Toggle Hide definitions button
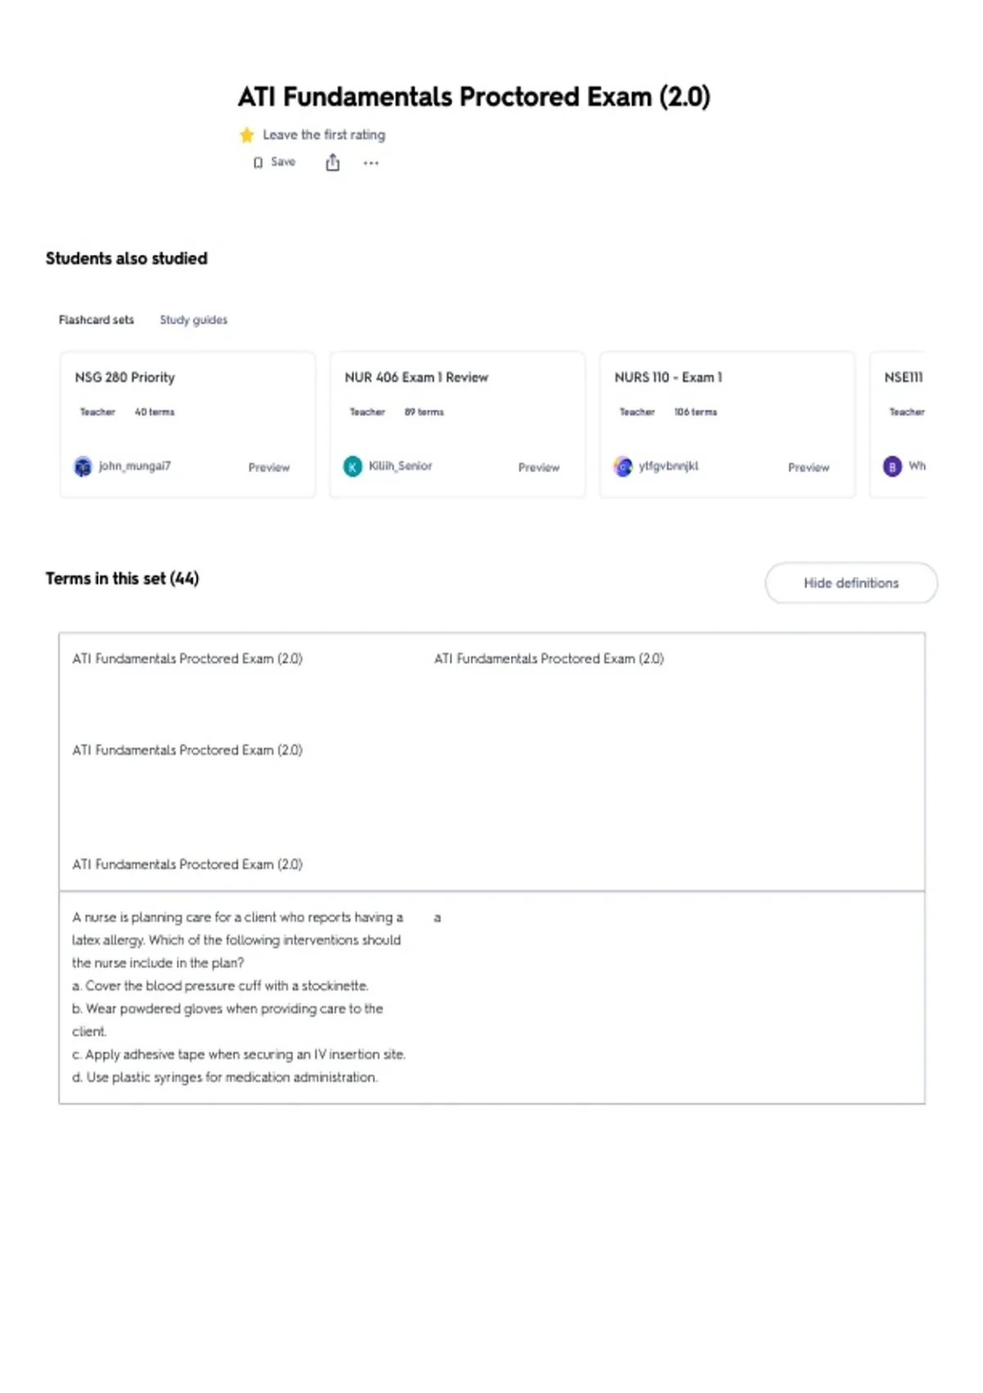 click(x=851, y=583)
